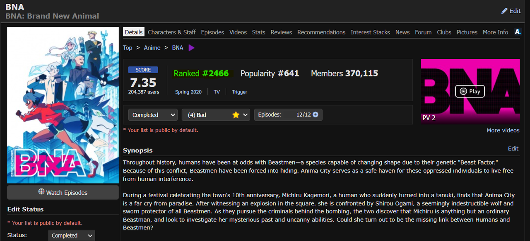Click the Watch Episodes button

(x=63, y=192)
